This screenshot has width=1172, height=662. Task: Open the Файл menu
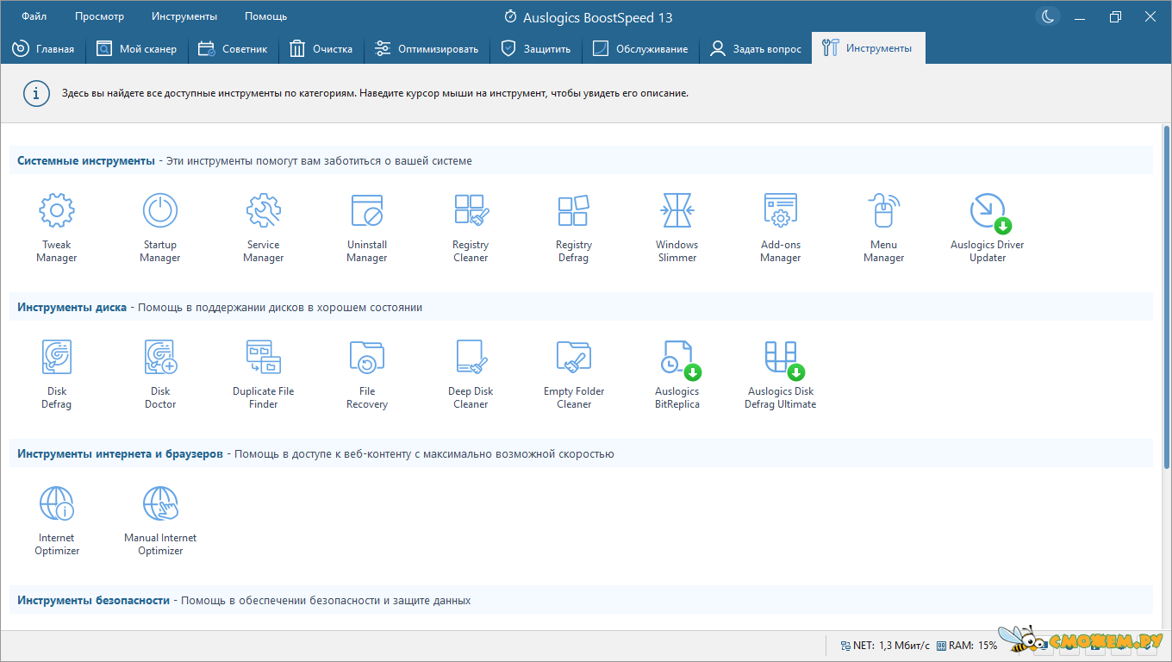click(x=34, y=16)
